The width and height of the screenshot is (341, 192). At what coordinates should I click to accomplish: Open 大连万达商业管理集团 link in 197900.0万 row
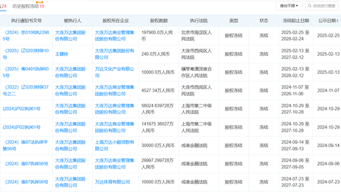click(x=115, y=36)
